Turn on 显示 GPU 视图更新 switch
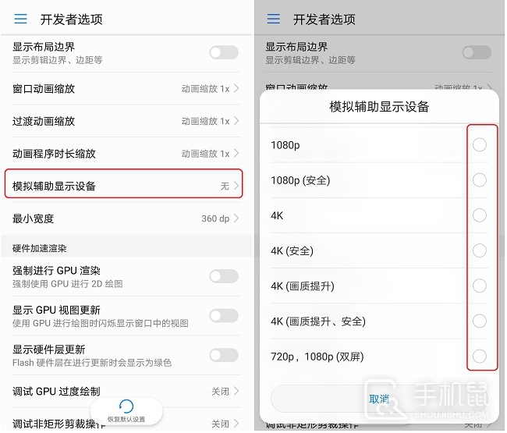 [224, 316]
